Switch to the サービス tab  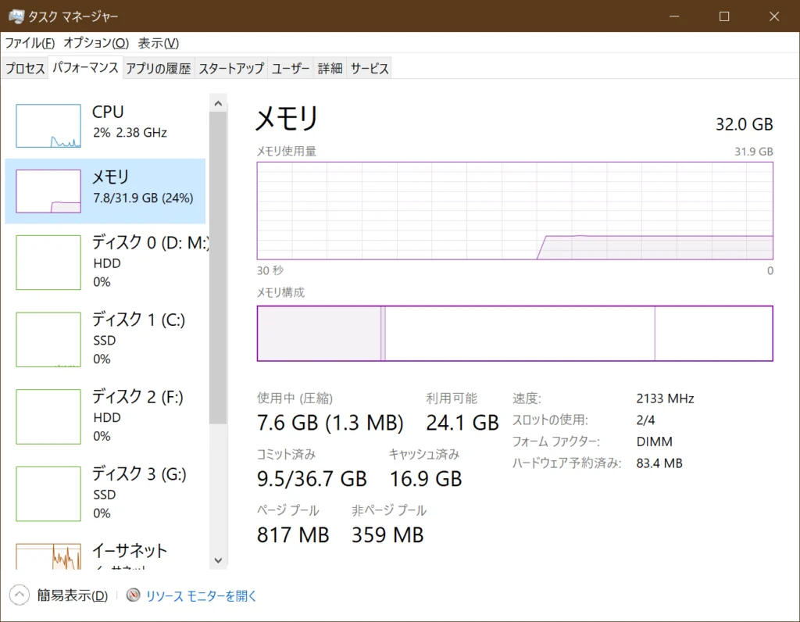pos(370,69)
